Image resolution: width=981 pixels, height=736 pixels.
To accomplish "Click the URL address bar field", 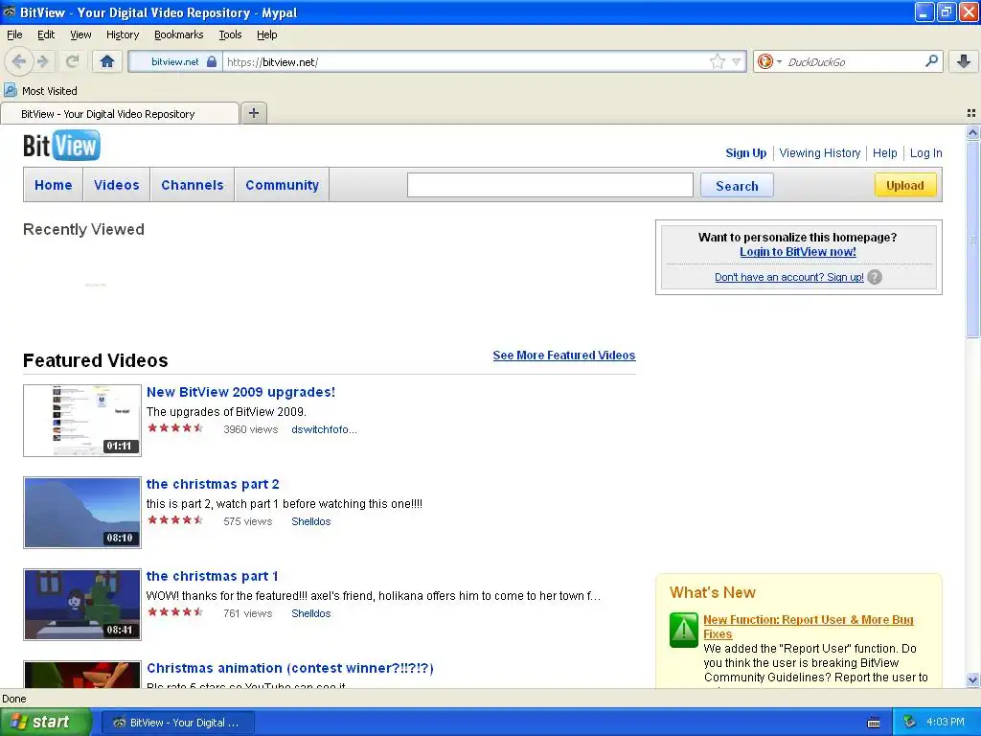I will [467, 62].
